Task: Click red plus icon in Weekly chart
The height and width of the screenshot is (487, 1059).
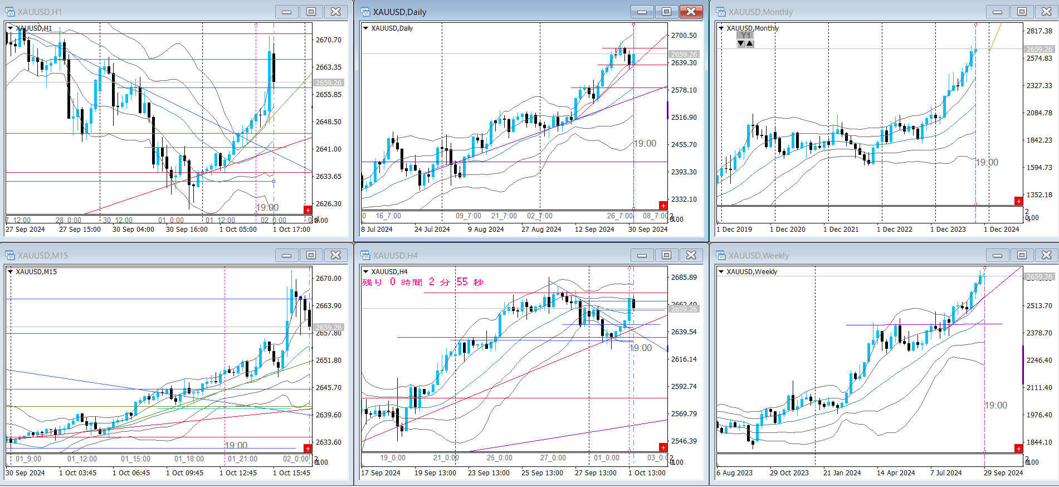Action: pos(1018,448)
